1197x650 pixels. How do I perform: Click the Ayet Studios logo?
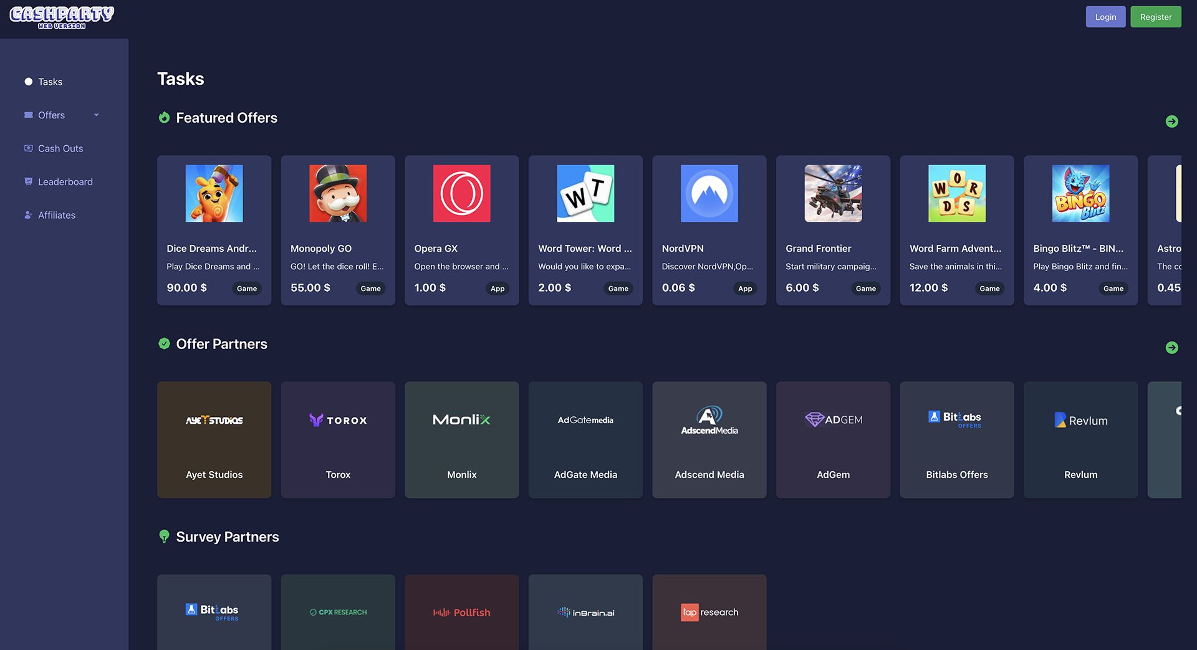tap(214, 421)
